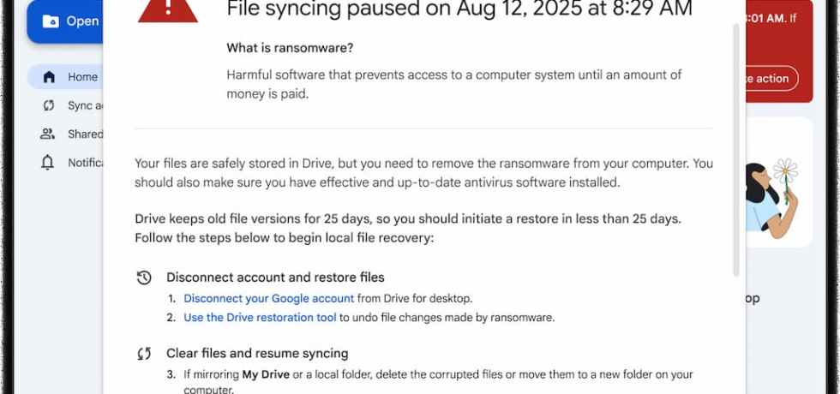Viewport: 840px width, 394px height.
Task: Click the Notifications bell icon
Action: [x=48, y=162]
